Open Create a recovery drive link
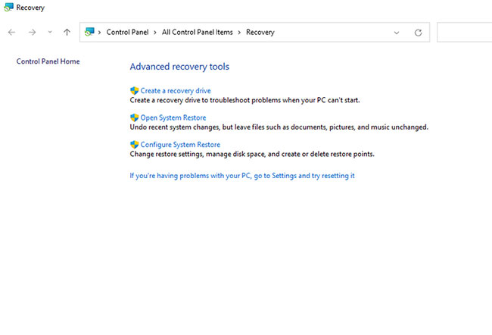Viewport: 492px width, 335px height. 176,90
